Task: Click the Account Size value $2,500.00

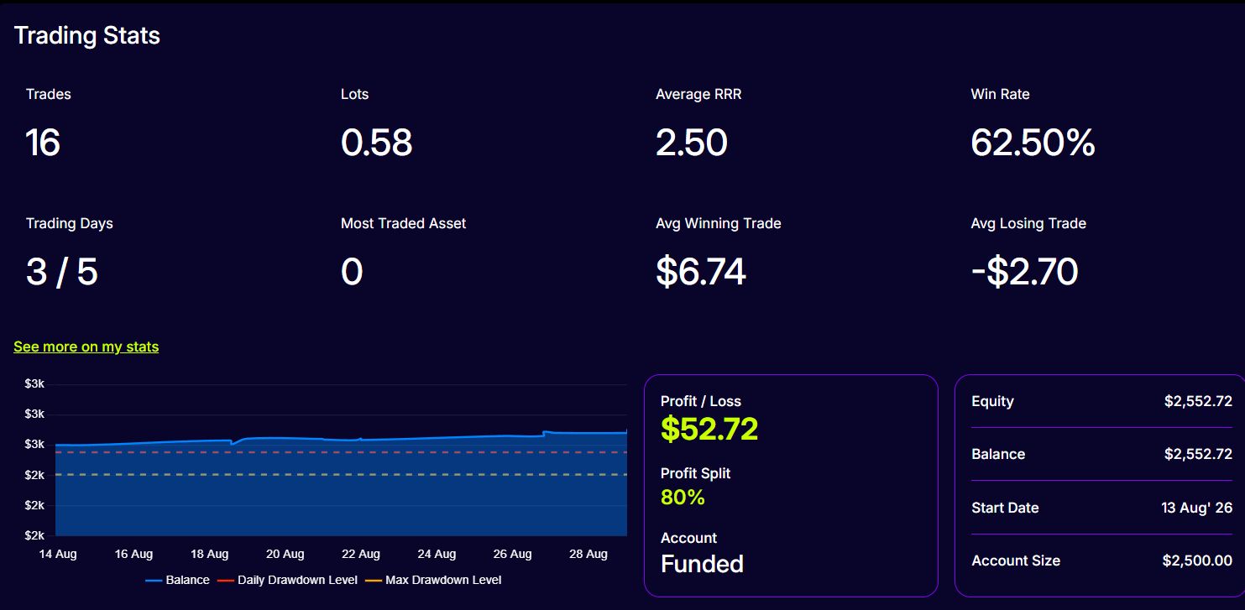Action: tap(1197, 560)
